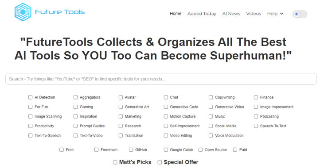Click the Future Tools wordmark text

point(60,12)
